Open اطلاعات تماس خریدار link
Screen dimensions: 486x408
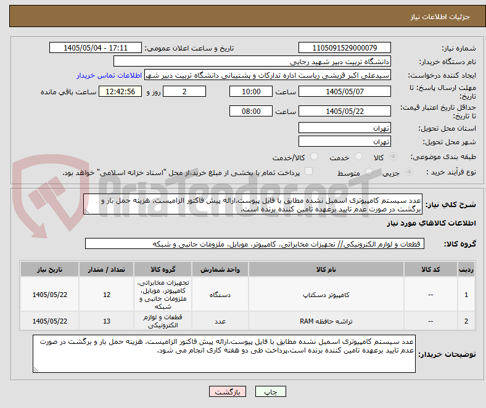click(x=109, y=75)
